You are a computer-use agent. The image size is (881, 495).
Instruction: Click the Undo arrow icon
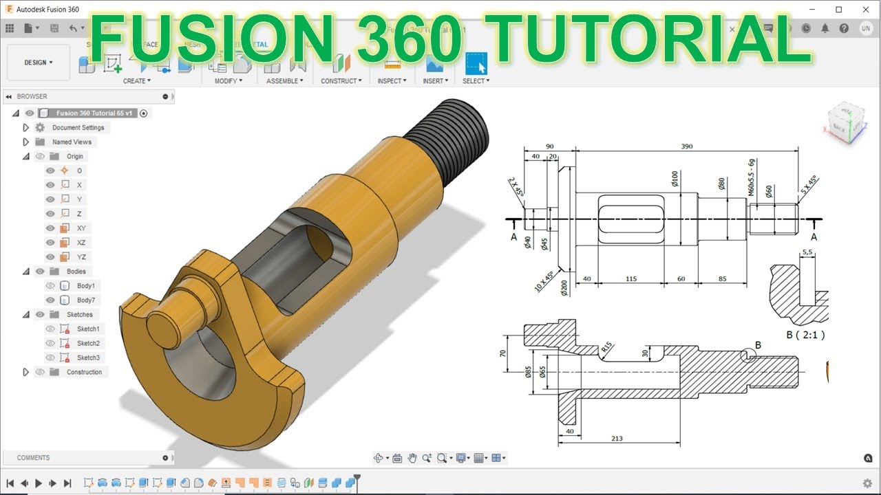coord(73,28)
